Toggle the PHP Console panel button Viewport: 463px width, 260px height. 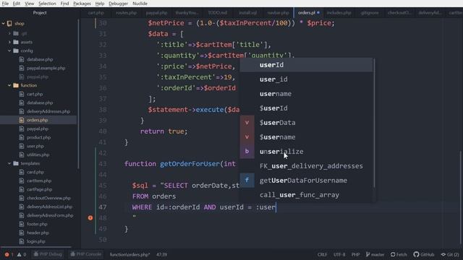click(86, 254)
